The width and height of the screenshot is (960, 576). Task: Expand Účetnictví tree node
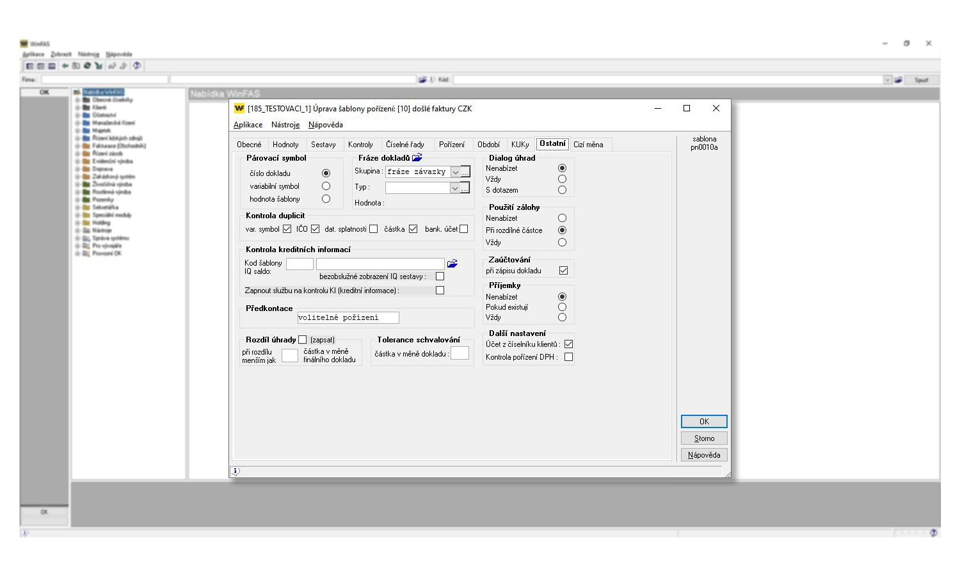click(x=77, y=115)
